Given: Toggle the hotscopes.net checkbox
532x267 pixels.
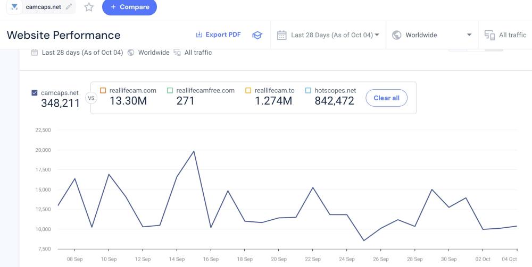Looking at the screenshot, I should point(308,91).
